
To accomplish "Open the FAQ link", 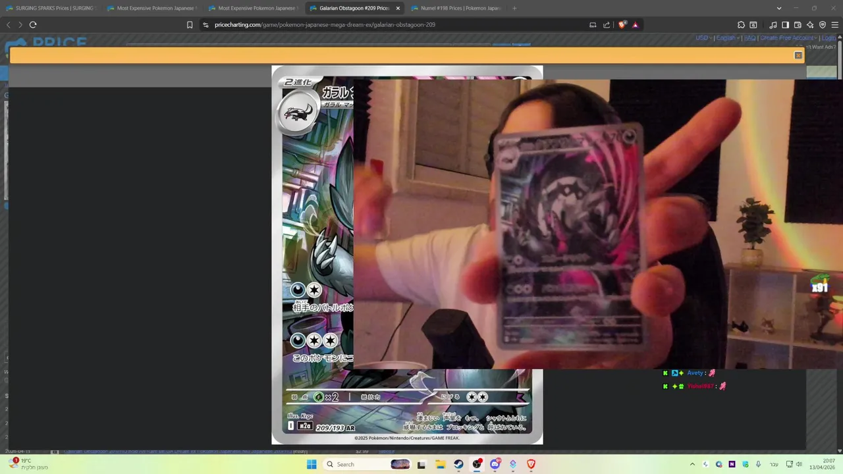I will point(749,38).
